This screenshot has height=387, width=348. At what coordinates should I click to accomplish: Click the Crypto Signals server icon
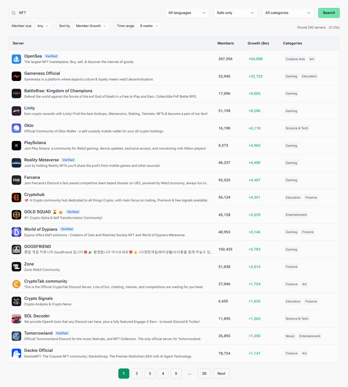16,301
